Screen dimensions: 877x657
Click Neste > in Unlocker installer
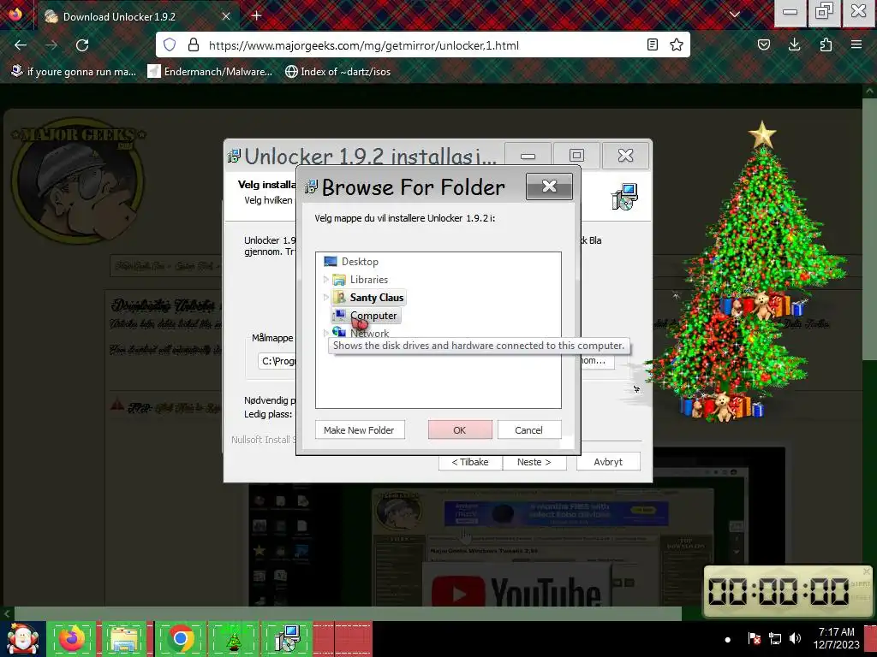(534, 462)
